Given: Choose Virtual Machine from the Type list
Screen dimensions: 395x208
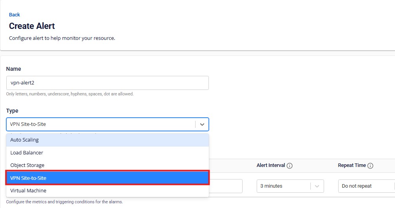Looking at the screenshot, I should pyautogui.click(x=107, y=191).
